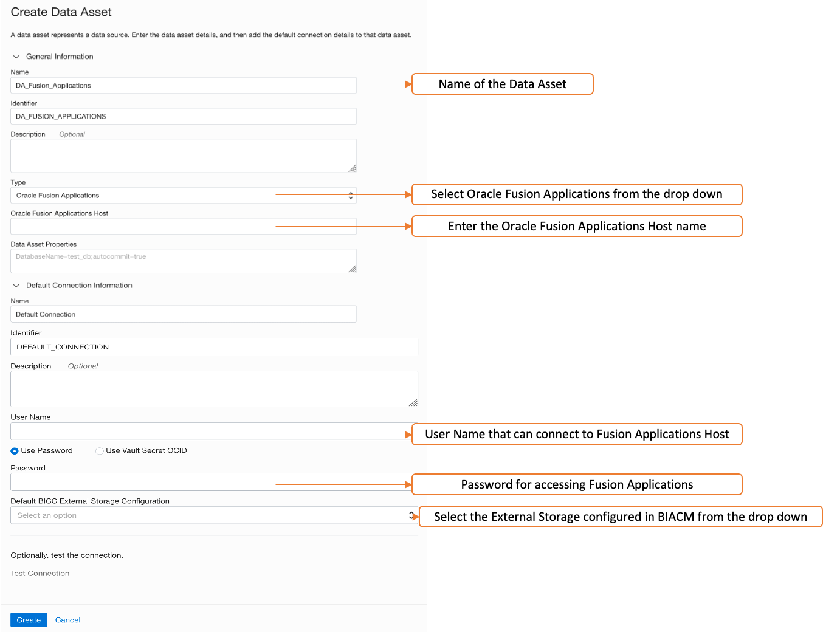Click the Password input field
This screenshot has width=823, height=632.
(212, 482)
